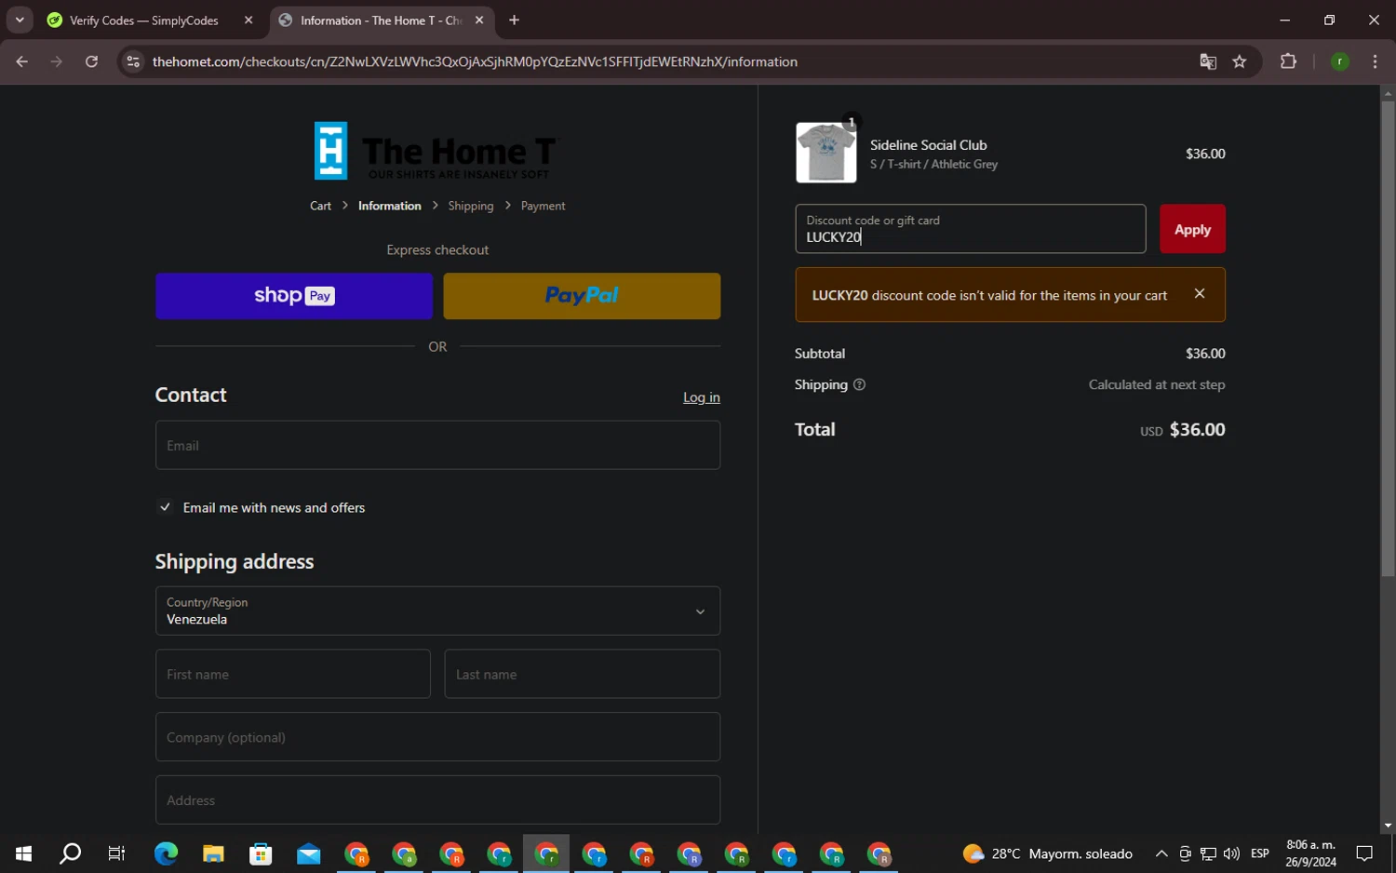Click the Sideline Social Club shirt thumbnail
The width and height of the screenshot is (1396, 873).
click(x=826, y=153)
